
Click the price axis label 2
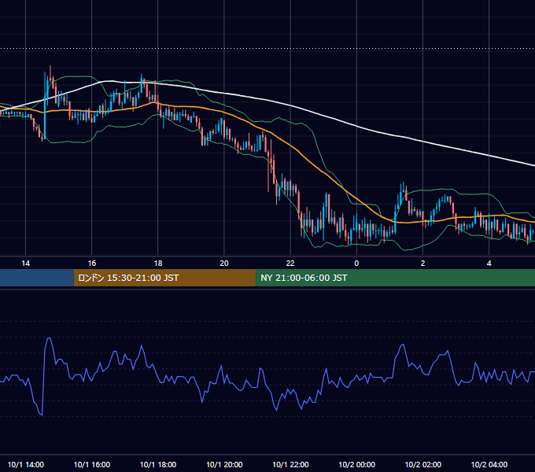click(x=422, y=264)
